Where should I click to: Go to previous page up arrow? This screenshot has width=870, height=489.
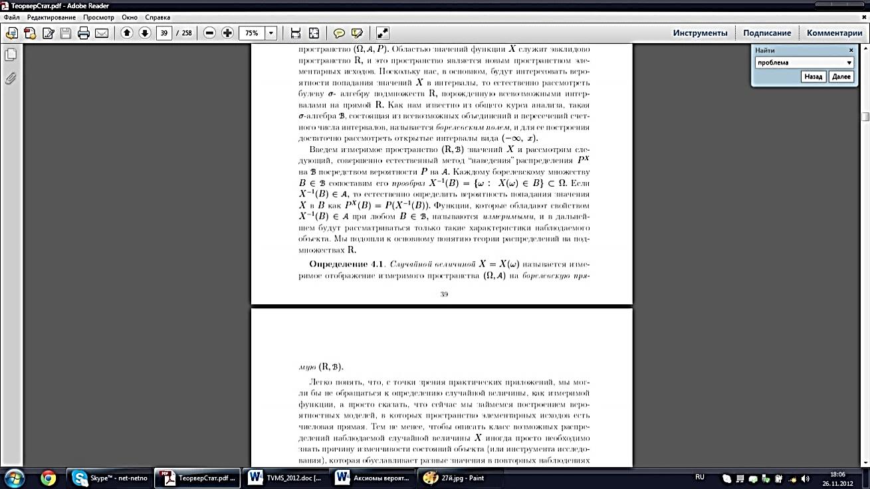[x=126, y=33]
